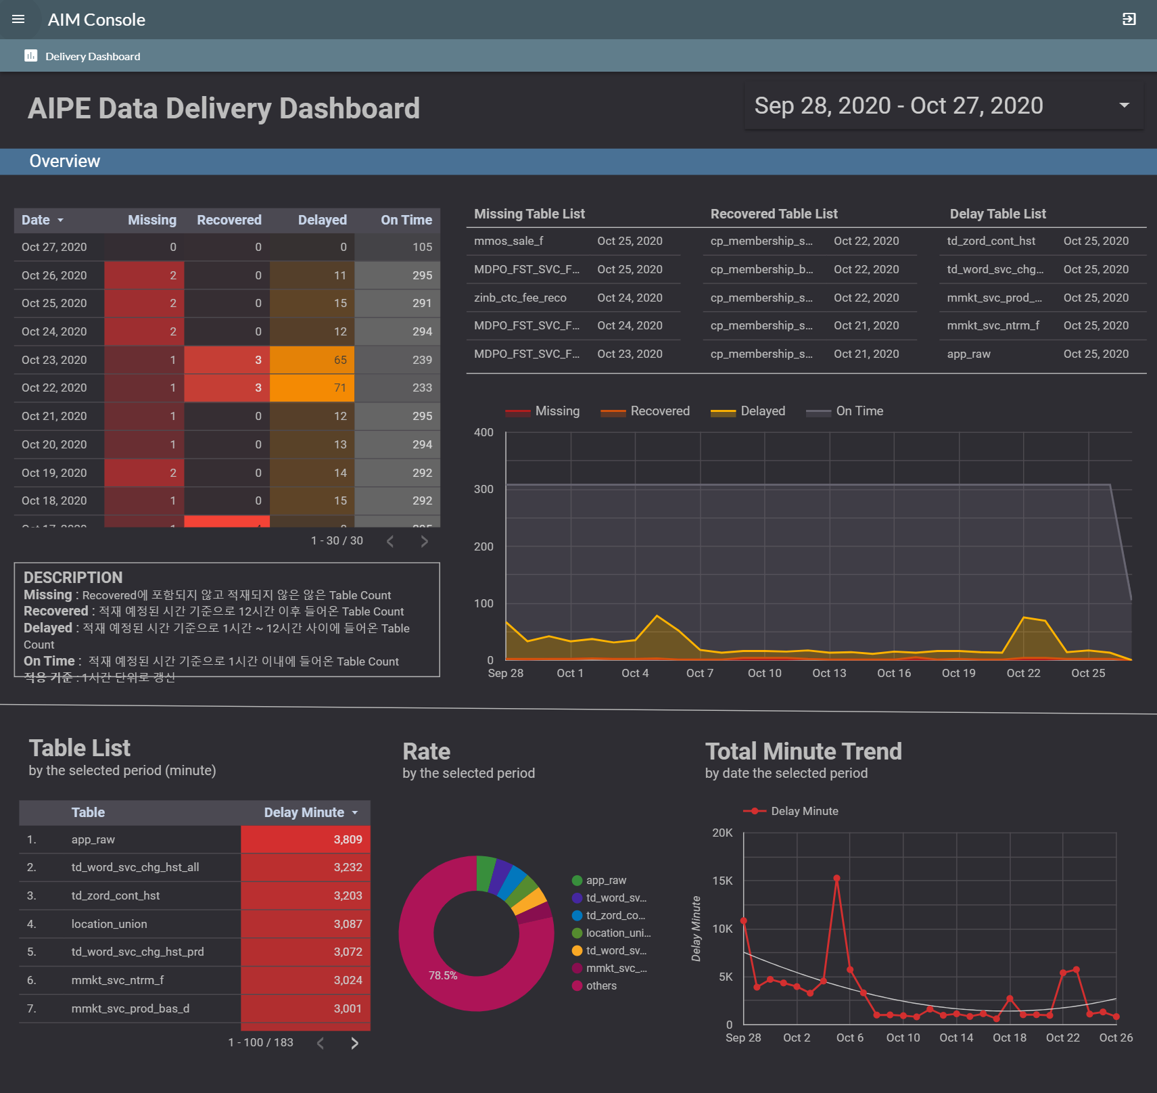Toggle Recovered series in chart legend
The image size is (1157, 1093).
point(645,411)
